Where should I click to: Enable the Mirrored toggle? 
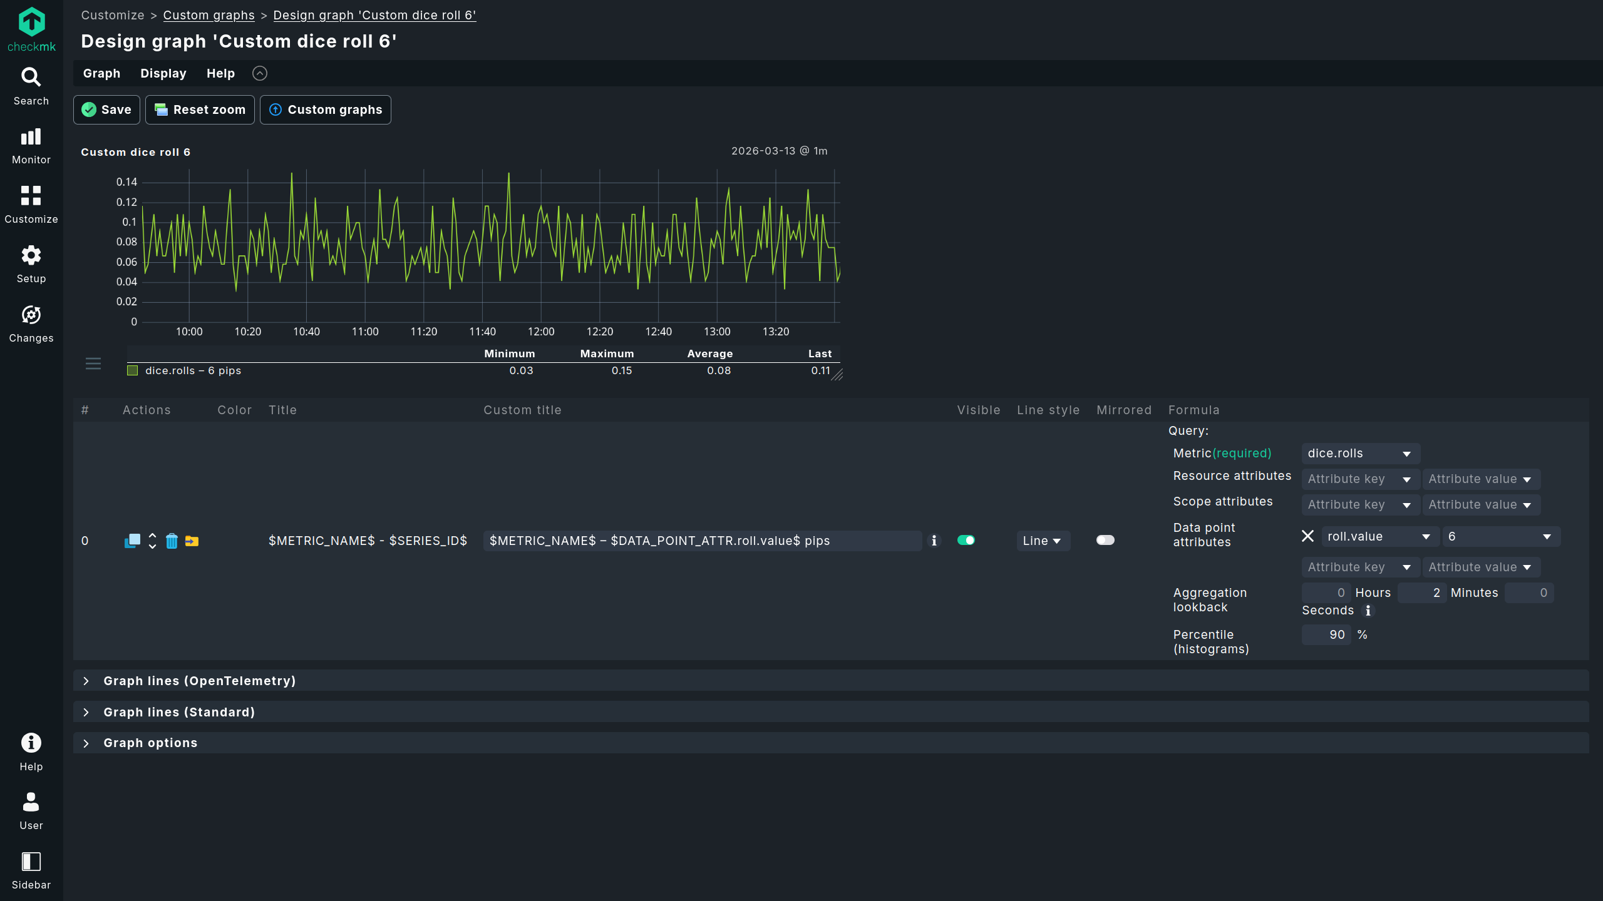point(1105,540)
